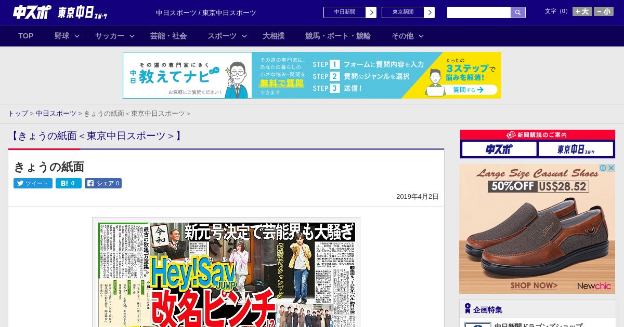Expand the その他 dropdown chevron
The width and height of the screenshot is (624, 327).
[421, 36]
